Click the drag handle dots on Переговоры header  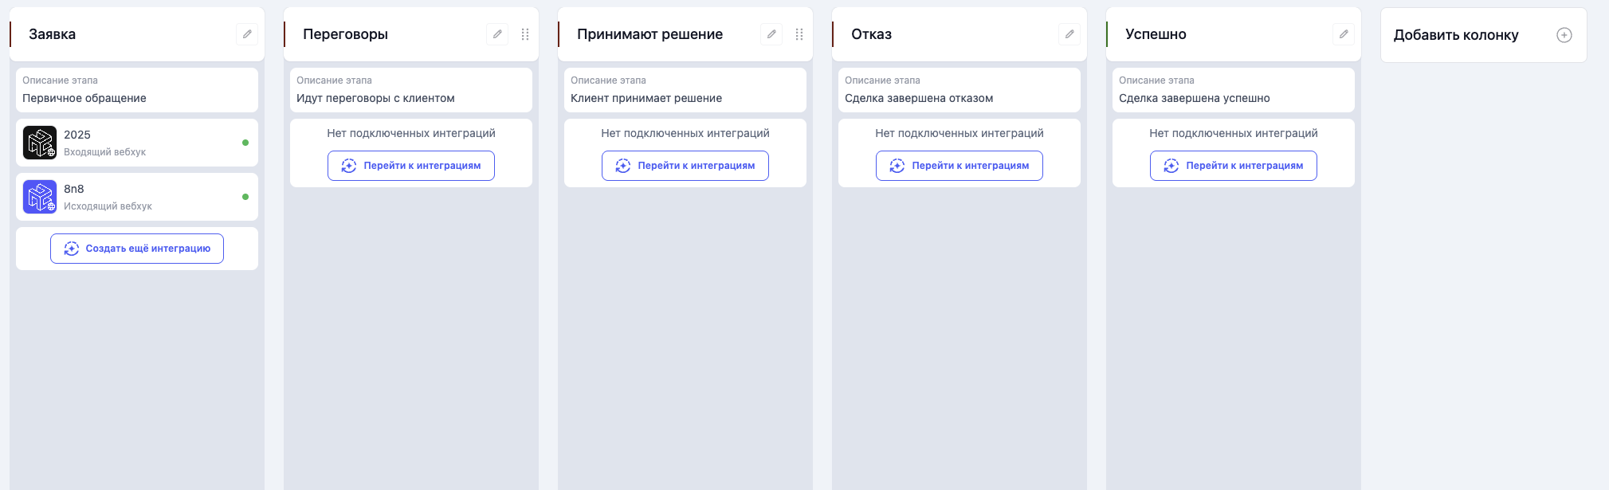pos(524,33)
